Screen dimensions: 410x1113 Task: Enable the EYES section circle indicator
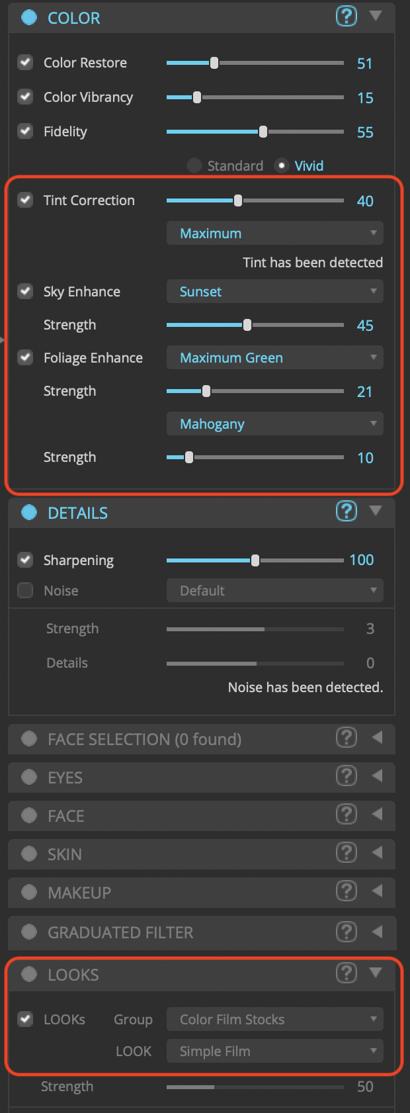click(29, 777)
